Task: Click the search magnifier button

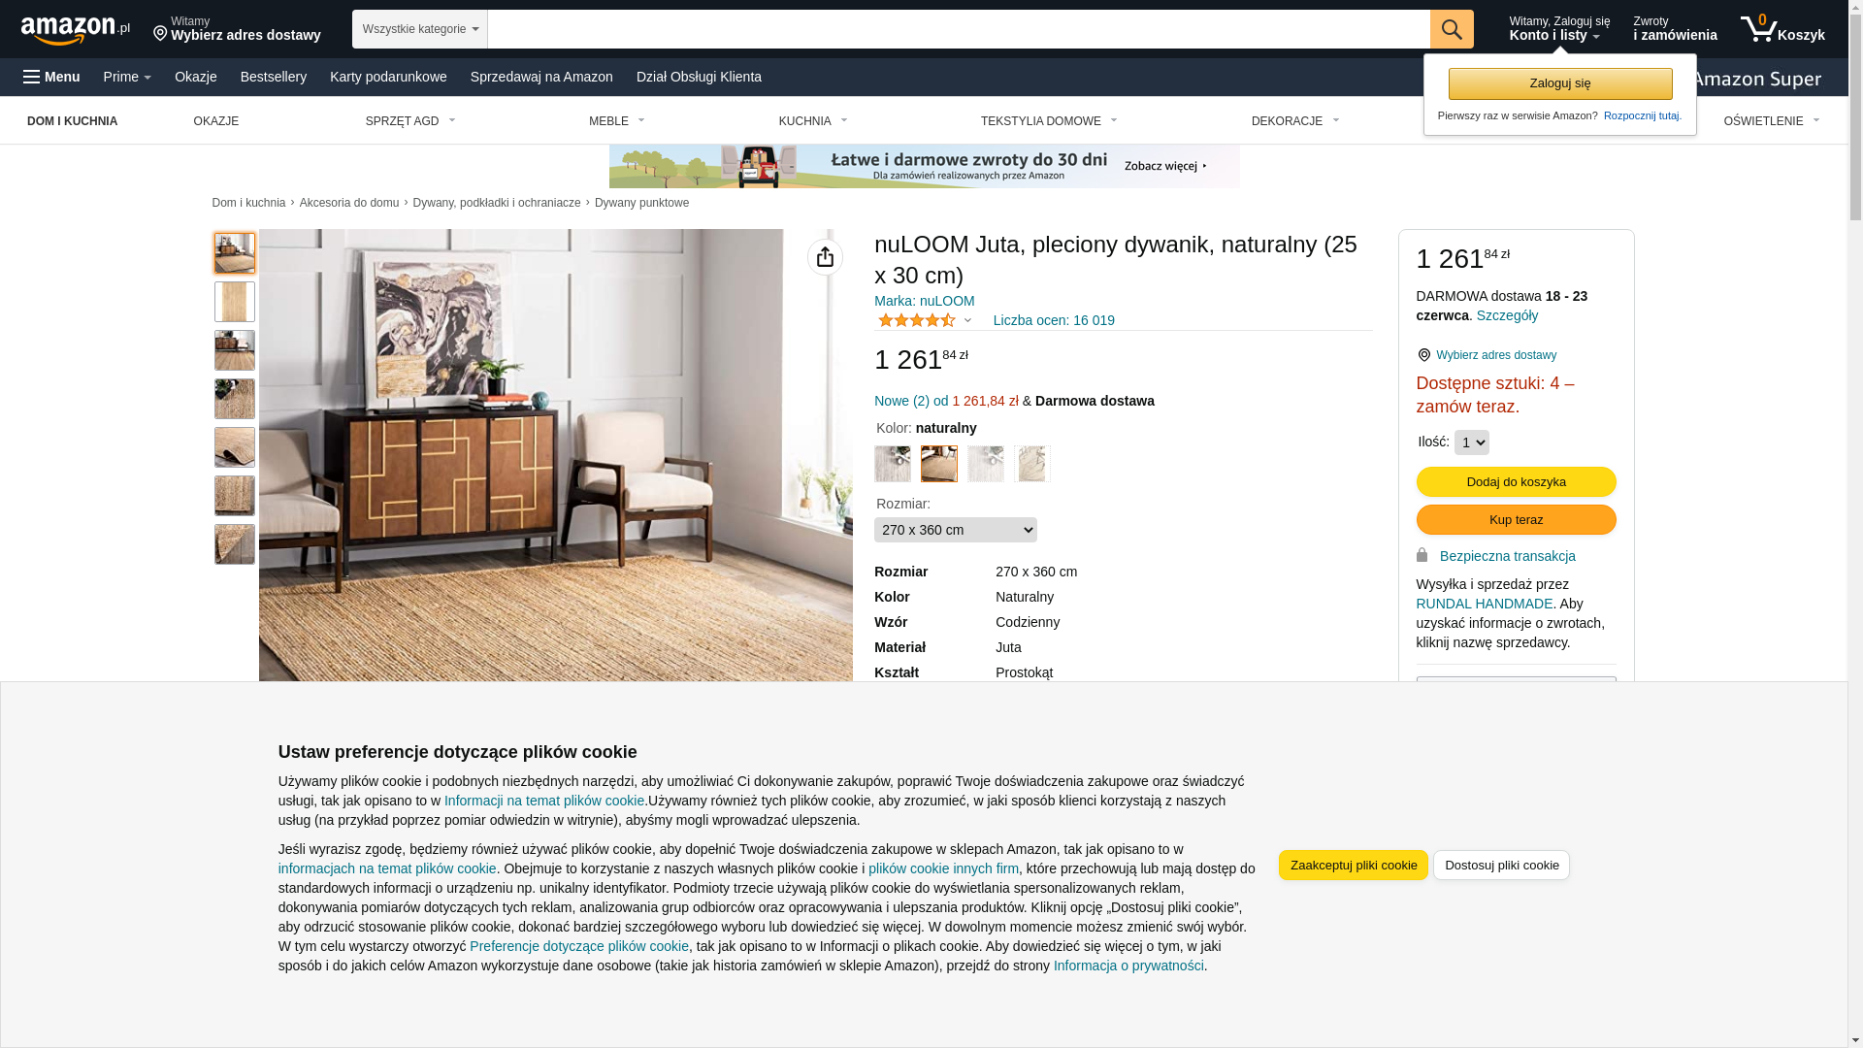Action: [x=1452, y=29]
